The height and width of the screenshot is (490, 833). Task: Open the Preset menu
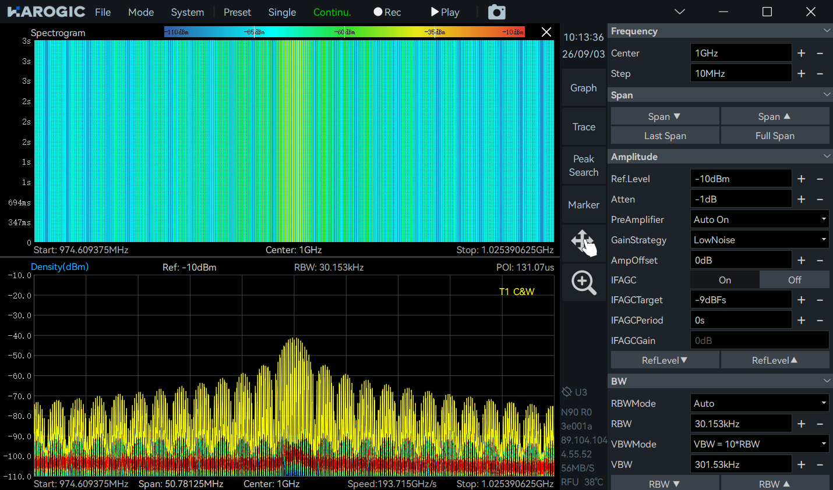pyautogui.click(x=237, y=12)
